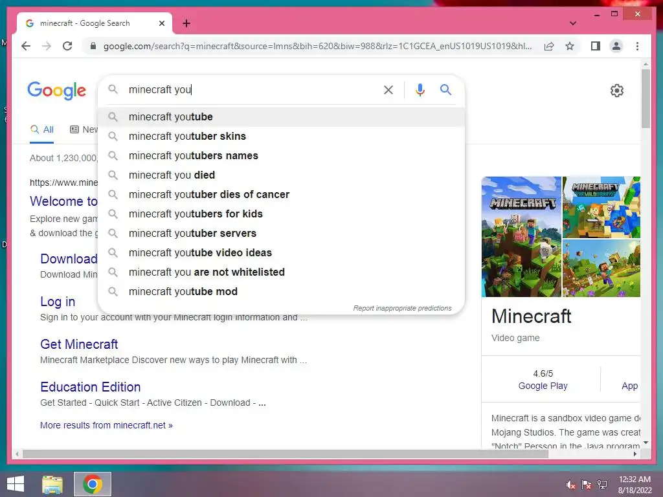663x497 pixels.
Task: Click the horizontal scrollbar thumb
Action: (x=286, y=454)
